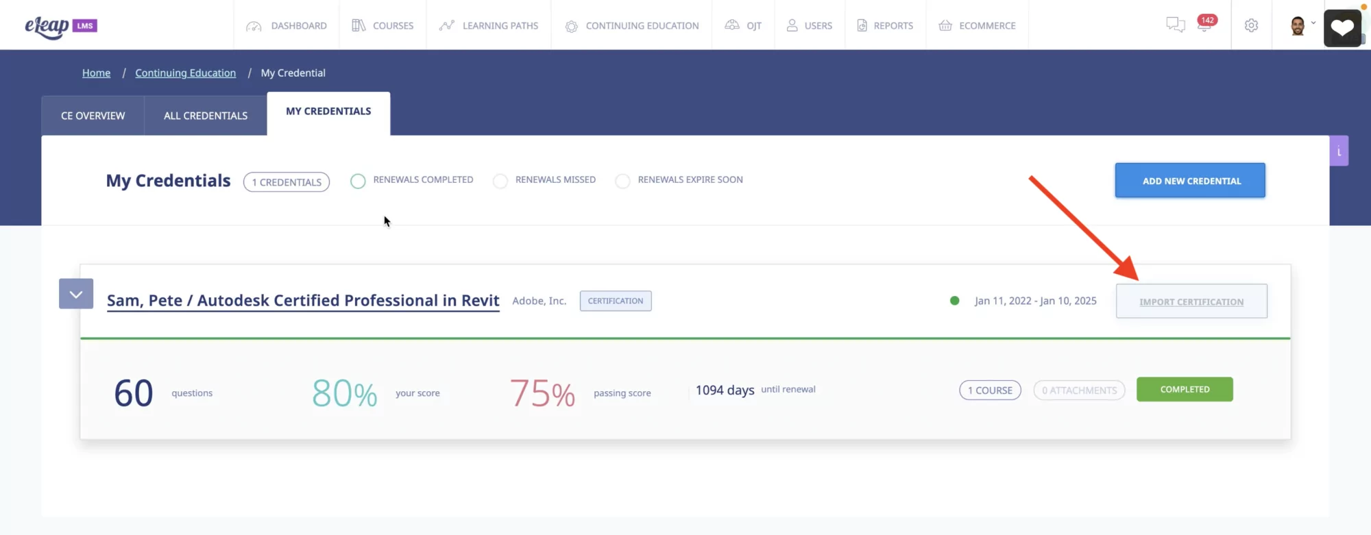Click Add New Credential button

pyautogui.click(x=1190, y=180)
